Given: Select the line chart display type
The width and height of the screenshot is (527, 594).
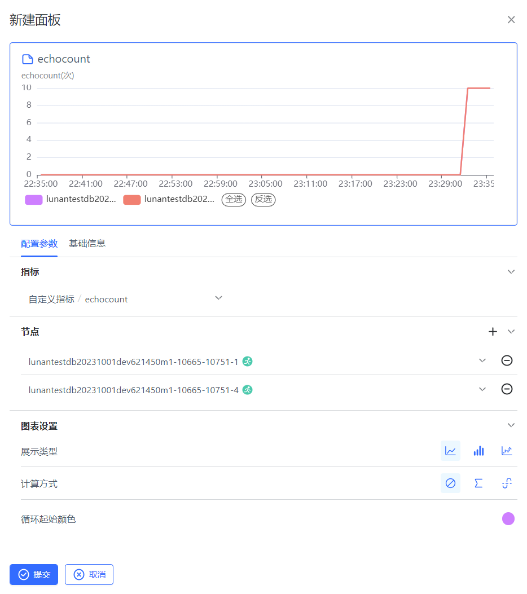Looking at the screenshot, I should click(450, 451).
